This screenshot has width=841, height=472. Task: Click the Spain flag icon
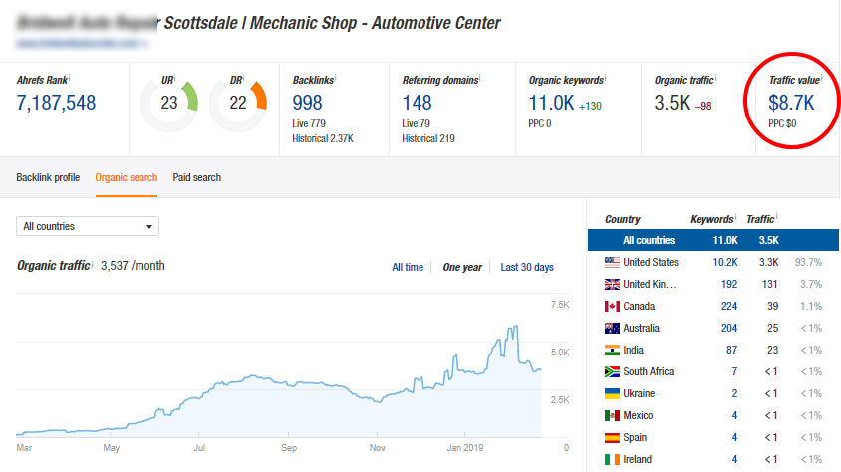pos(612,438)
